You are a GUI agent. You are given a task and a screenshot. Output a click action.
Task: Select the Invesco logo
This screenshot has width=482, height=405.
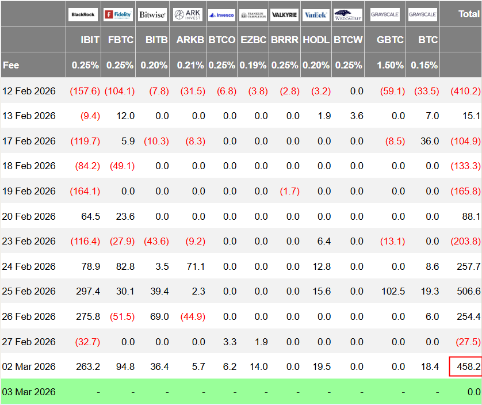(221, 15)
